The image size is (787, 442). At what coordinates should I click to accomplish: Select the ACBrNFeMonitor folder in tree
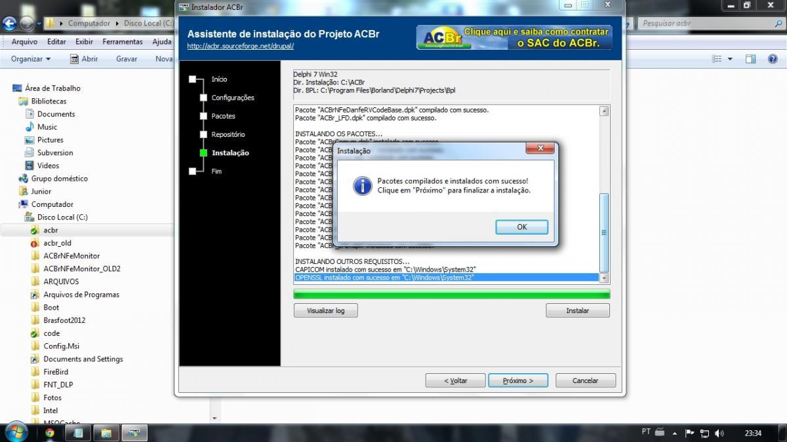pos(71,256)
